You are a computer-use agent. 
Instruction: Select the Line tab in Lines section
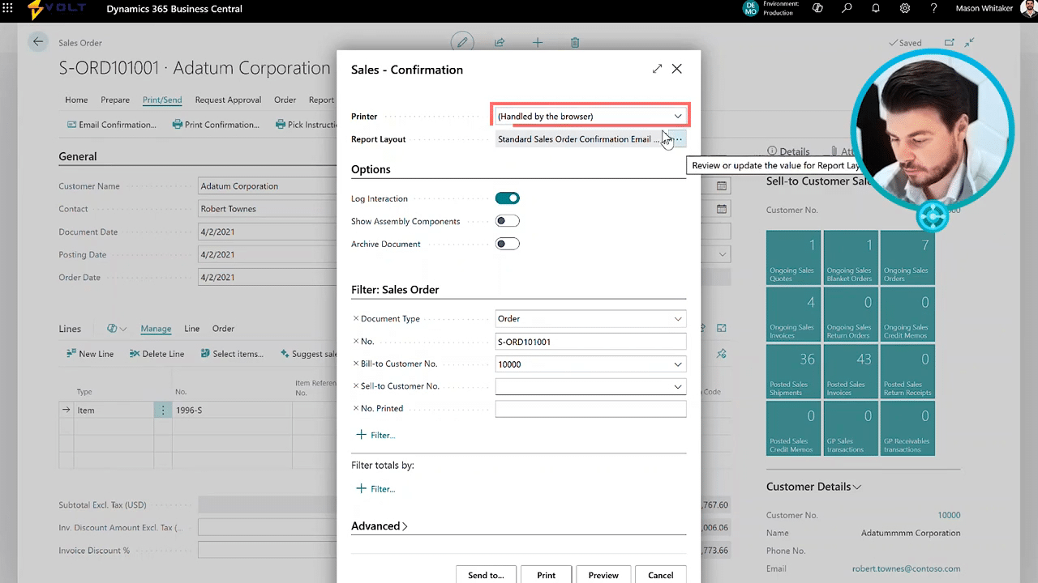[191, 329]
